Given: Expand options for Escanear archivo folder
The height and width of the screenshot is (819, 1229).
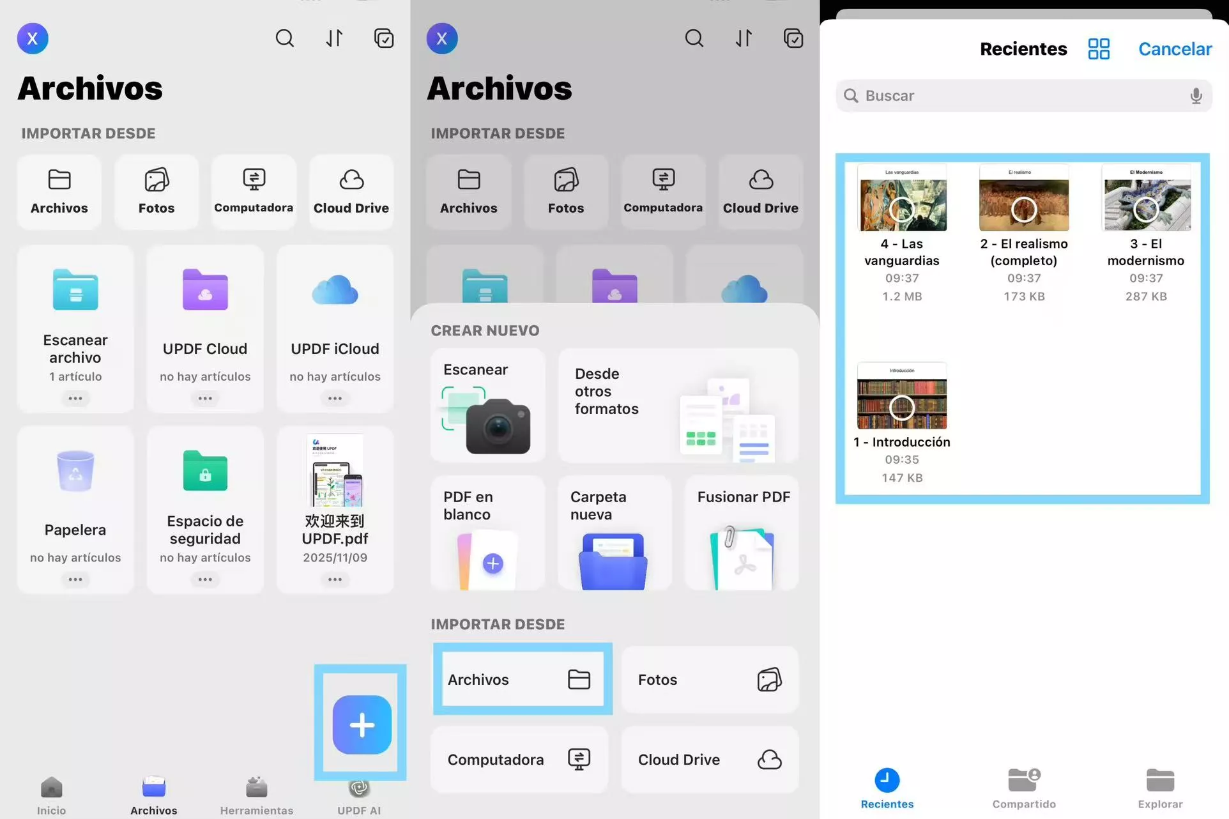Looking at the screenshot, I should point(75,399).
